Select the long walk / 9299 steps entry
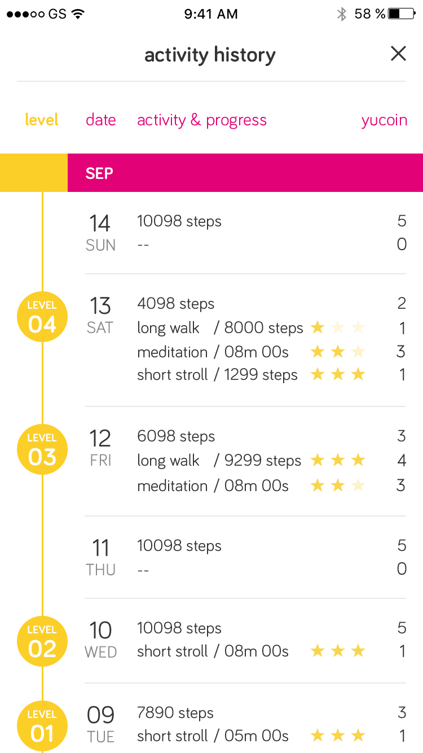Viewport: 423px width, 753px height. (219, 461)
